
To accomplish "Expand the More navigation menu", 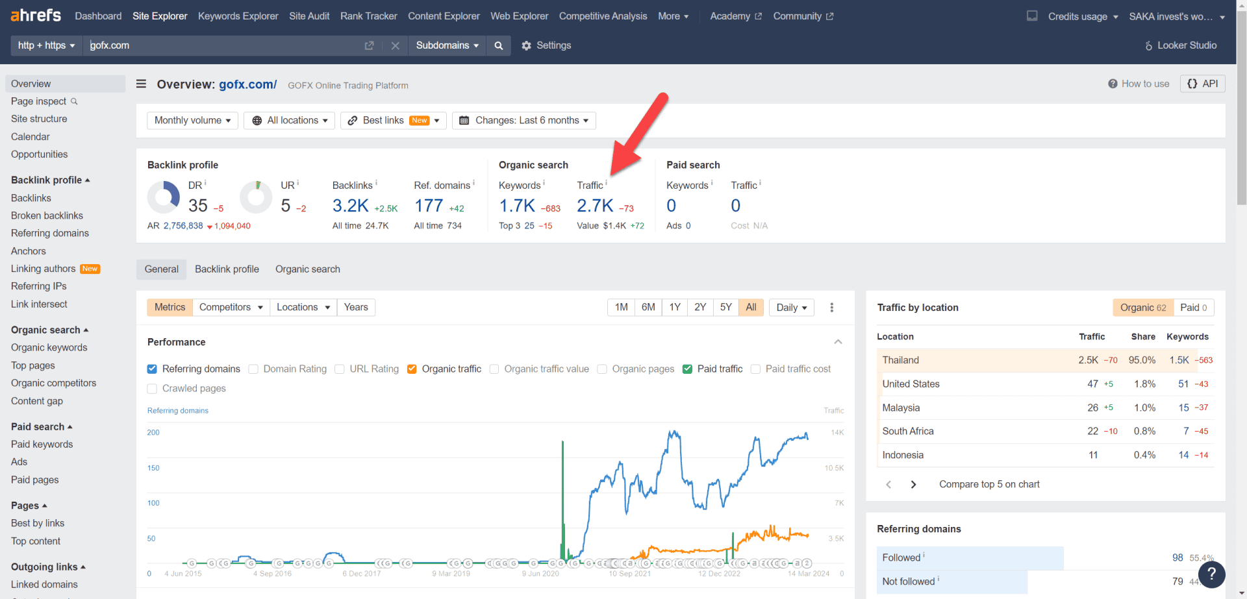I will point(673,16).
